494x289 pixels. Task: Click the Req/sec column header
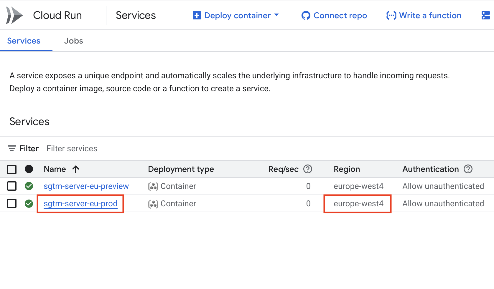[x=283, y=169]
